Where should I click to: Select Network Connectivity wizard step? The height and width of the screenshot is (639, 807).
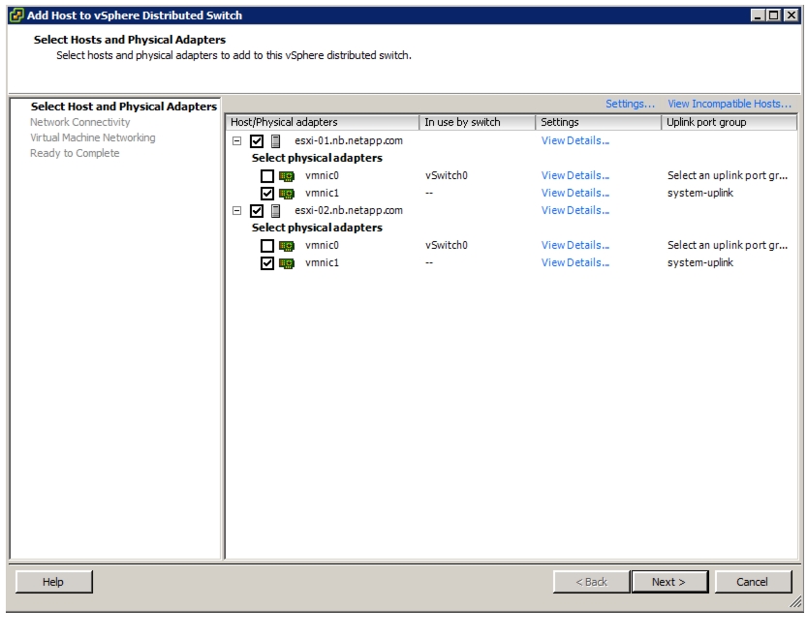point(79,122)
